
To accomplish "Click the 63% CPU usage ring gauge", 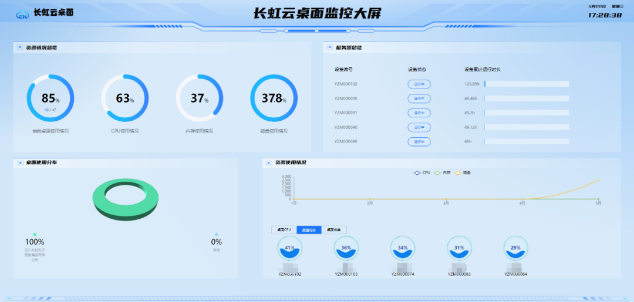I will pyautogui.click(x=125, y=98).
